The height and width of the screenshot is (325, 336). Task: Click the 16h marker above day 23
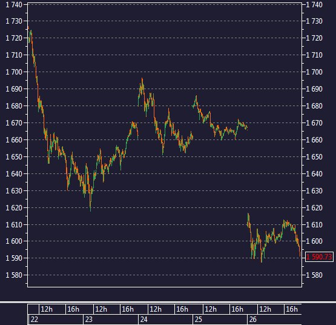pyautogui.click(x=128, y=309)
